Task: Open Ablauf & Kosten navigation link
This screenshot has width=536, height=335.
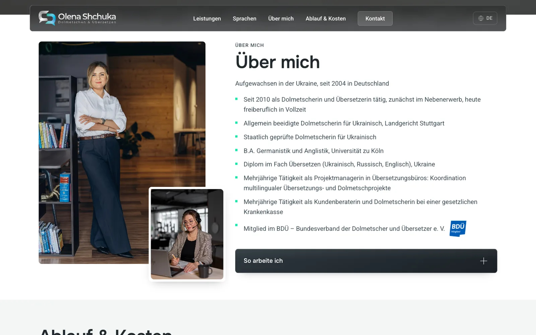Action: (326, 18)
